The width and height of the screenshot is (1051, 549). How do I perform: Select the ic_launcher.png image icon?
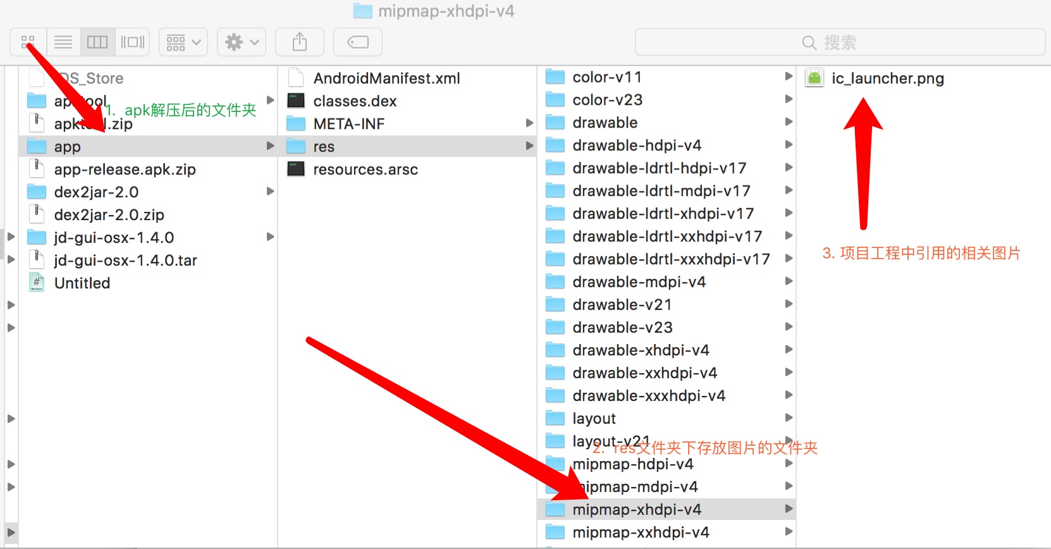click(x=814, y=78)
